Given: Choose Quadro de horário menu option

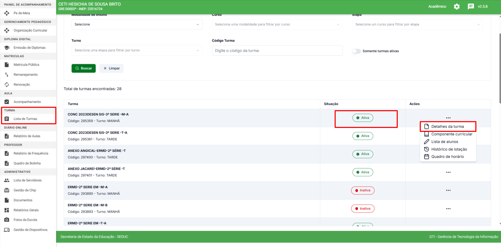Looking at the screenshot, I should tap(447, 157).
